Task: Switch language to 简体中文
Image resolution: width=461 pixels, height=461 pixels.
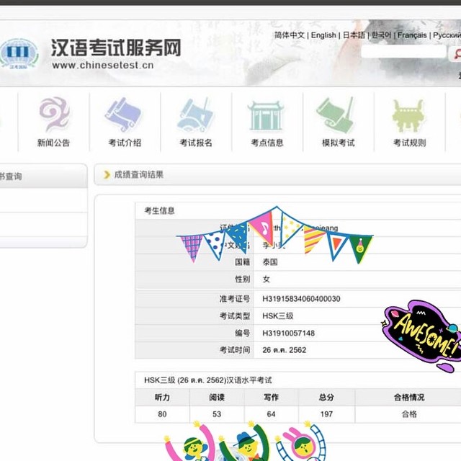Action: click(x=290, y=35)
